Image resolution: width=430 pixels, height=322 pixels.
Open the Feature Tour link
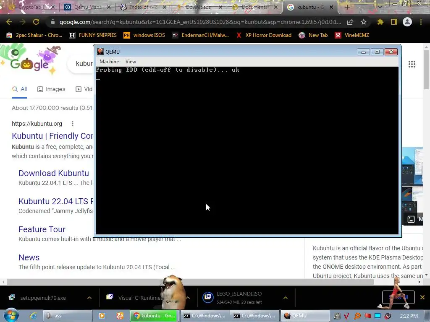pyautogui.click(x=42, y=229)
